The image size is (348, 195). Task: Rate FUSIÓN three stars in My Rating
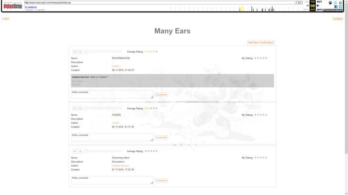coord(261,115)
